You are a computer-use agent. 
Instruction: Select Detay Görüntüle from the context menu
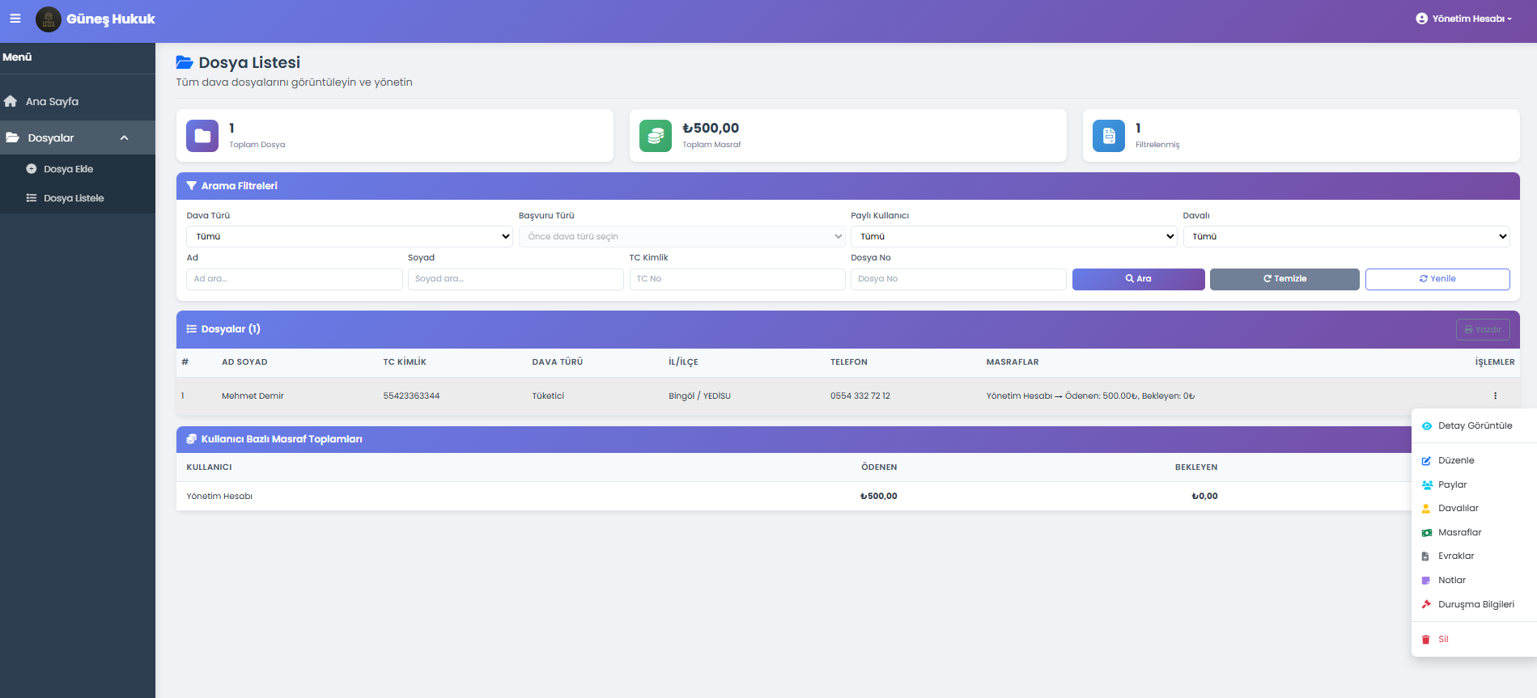[x=1474, y=425]
